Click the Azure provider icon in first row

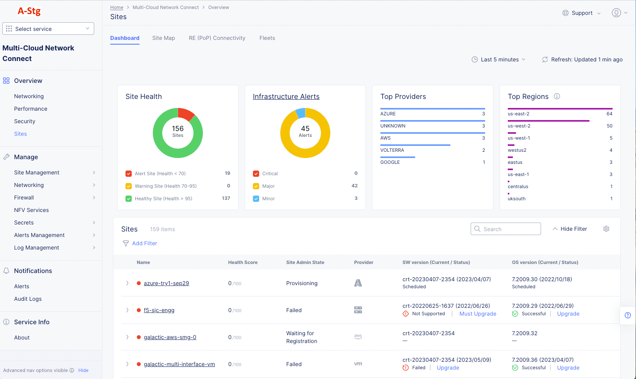coord(358,283)
